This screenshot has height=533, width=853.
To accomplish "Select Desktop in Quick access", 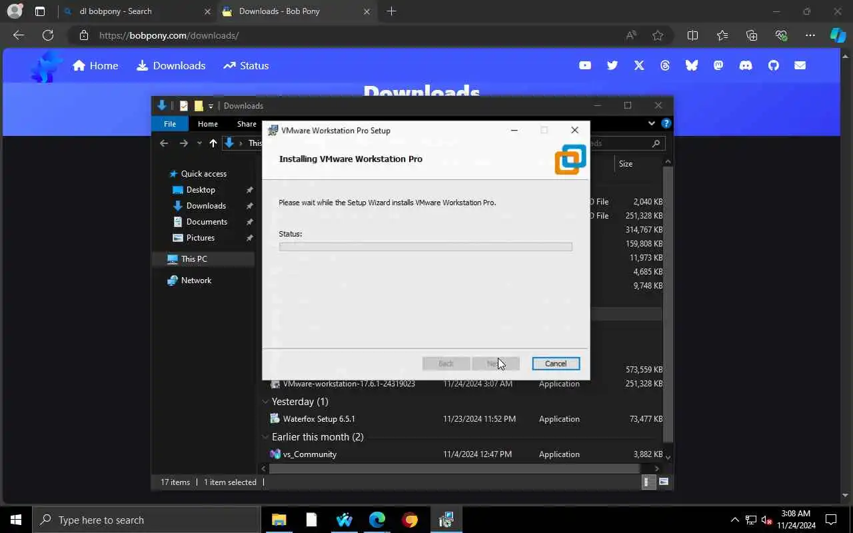I will pos(201,190).
